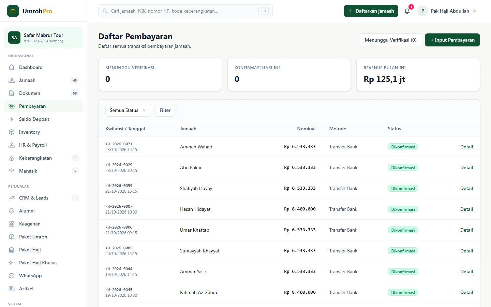Click Dikonfirmasi status for Sumayyah Khayyat
Viewport: 491px width, 307px height.
point(403,251)
